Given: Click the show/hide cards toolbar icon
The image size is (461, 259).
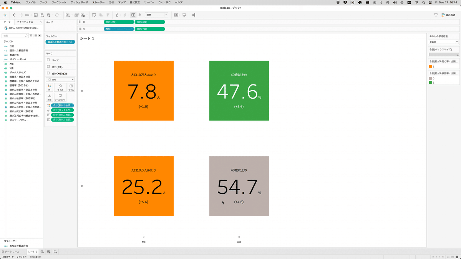Looking at the screenshot, I should (176, 15).
